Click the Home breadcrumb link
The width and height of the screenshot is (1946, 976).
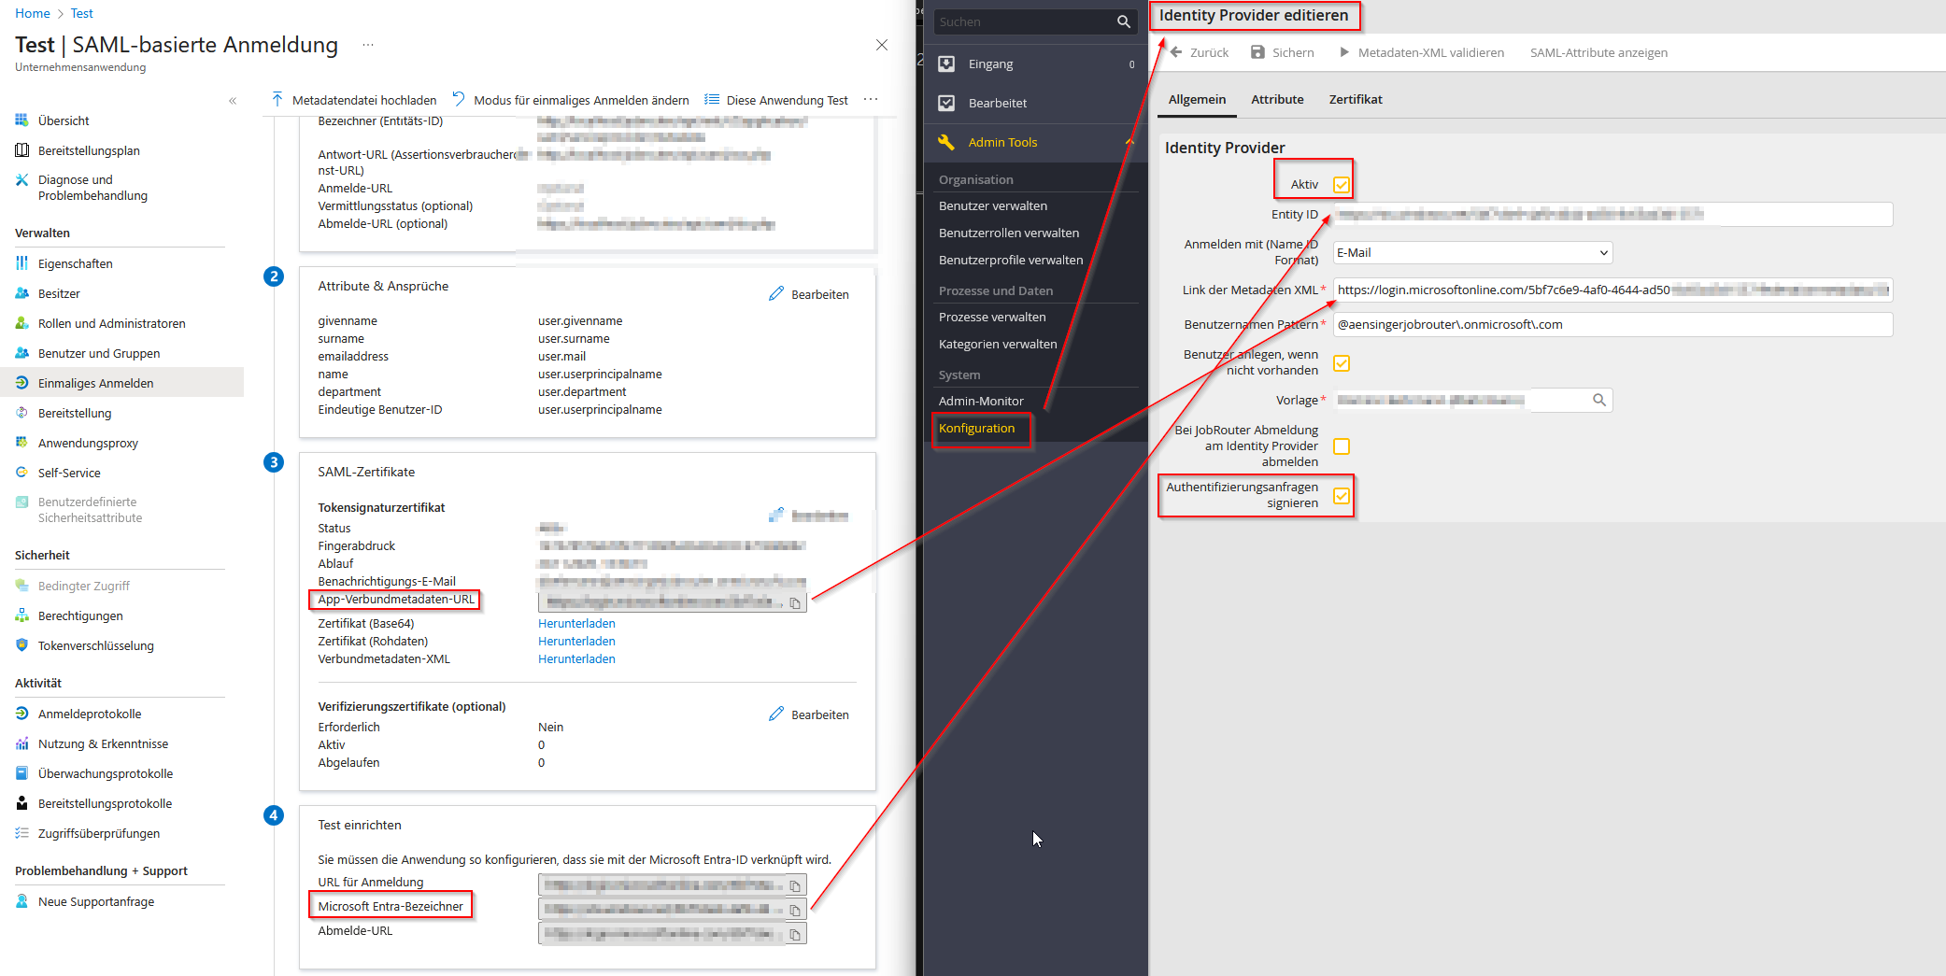click(33, 13)
